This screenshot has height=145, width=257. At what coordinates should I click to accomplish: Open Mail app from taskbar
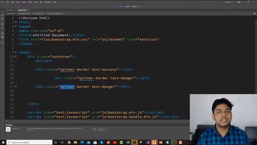point(88,142)
